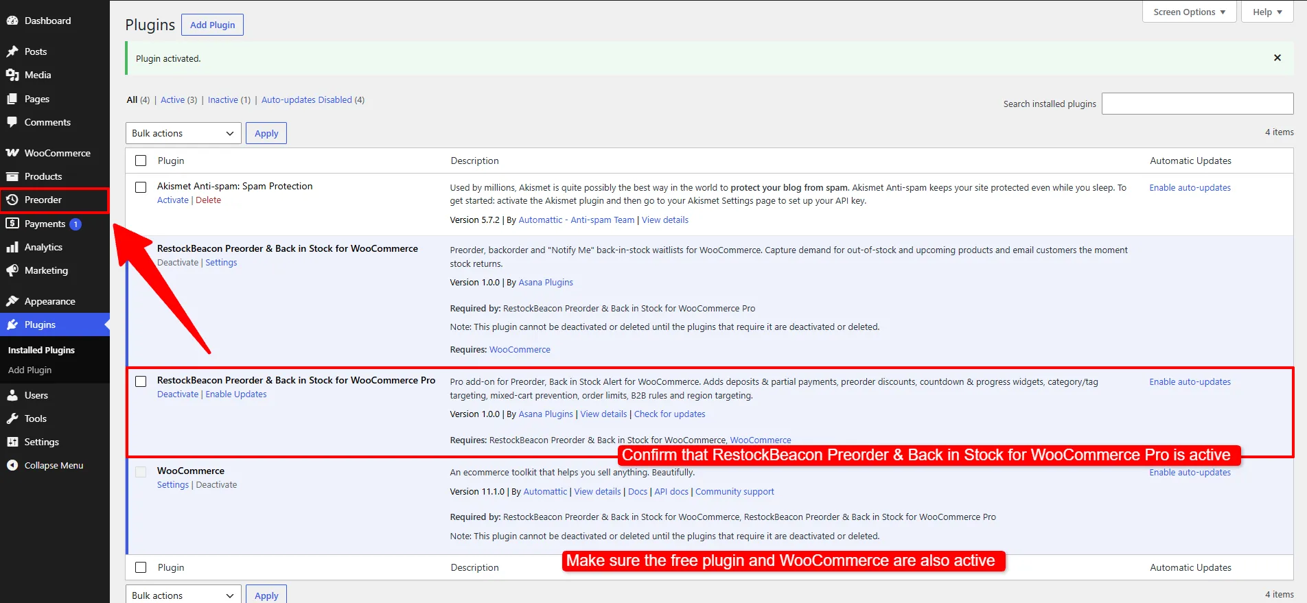Dismiss the Plugin activated notice
Viewport: 1307px width, 603px height.
coord(1277,58)
